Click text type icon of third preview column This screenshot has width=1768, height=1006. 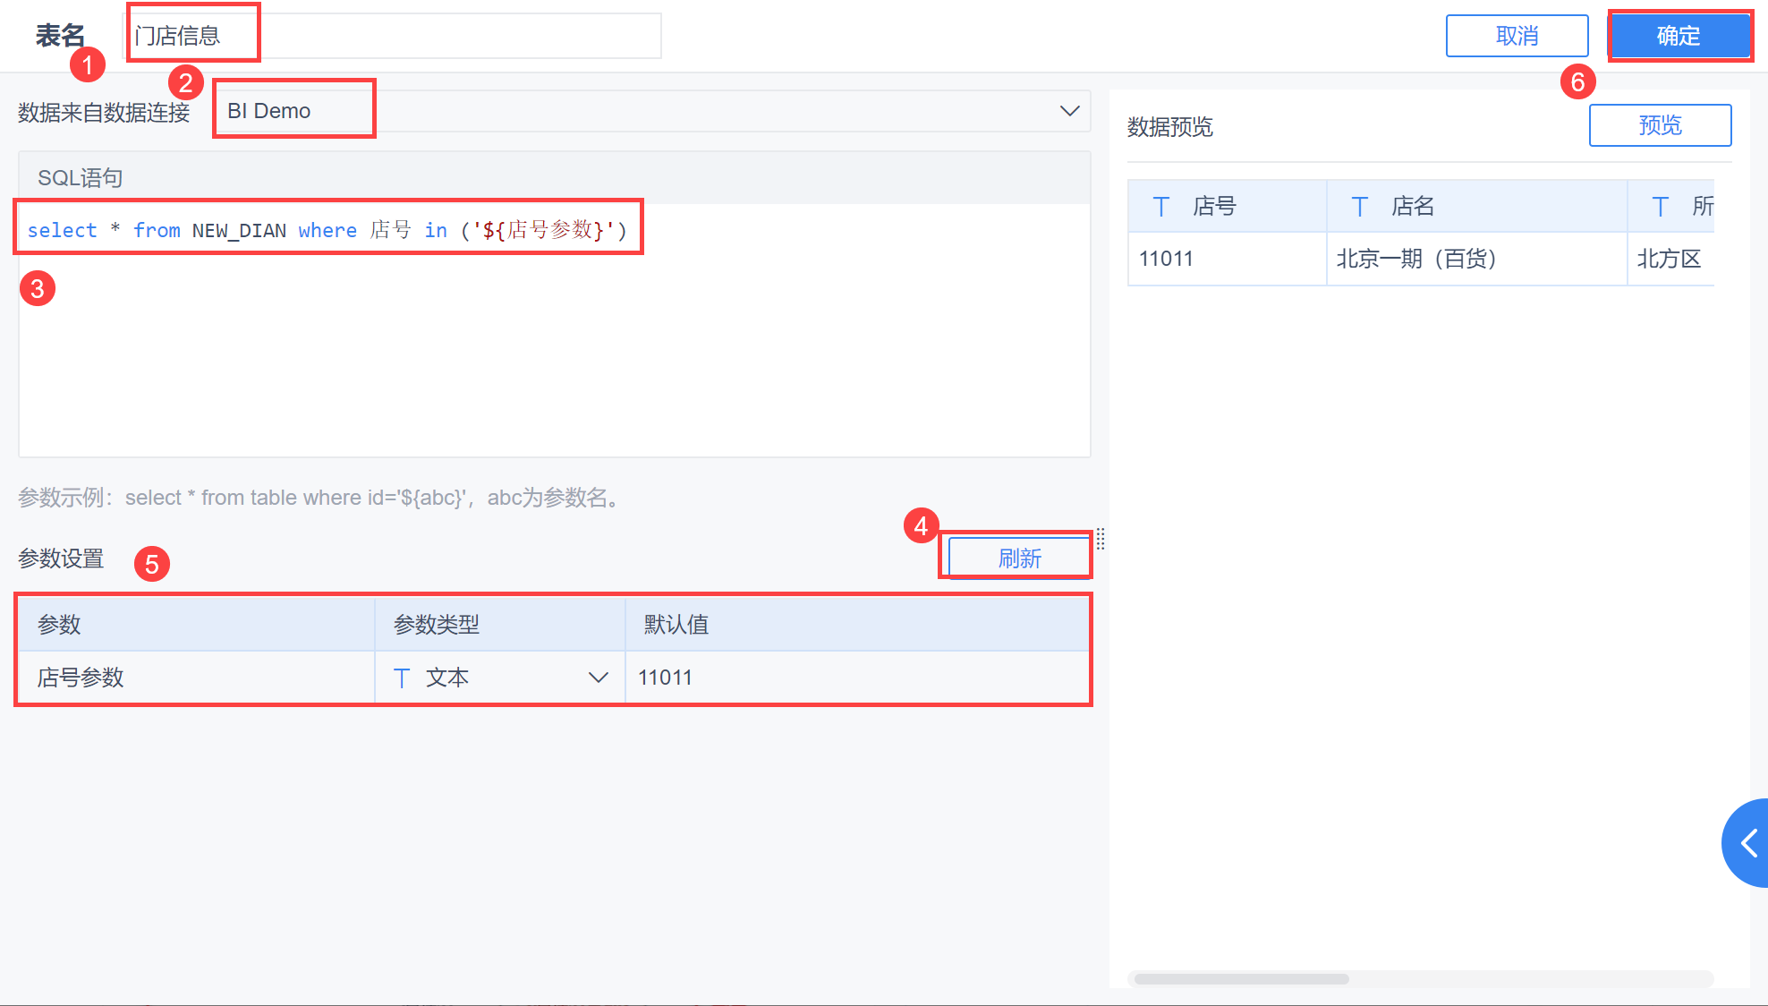point(1660,207)
